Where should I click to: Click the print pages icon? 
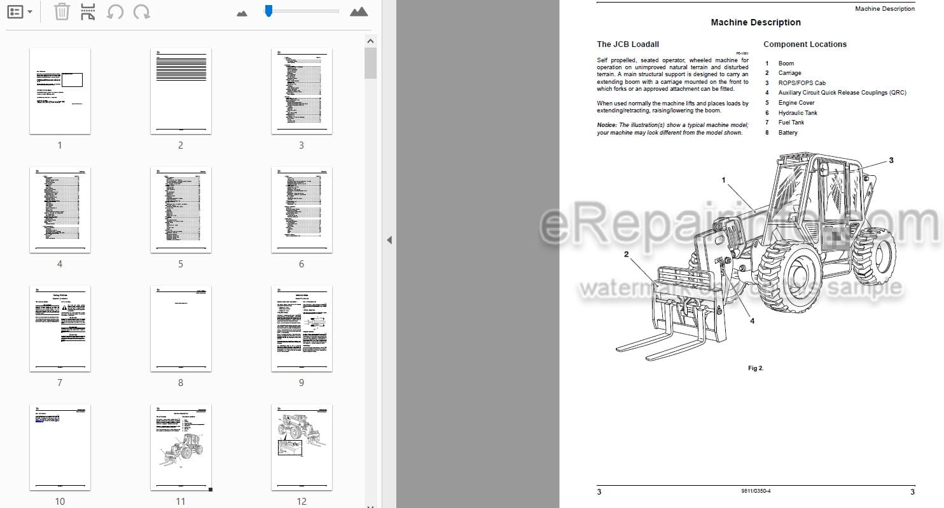(88, 11)
